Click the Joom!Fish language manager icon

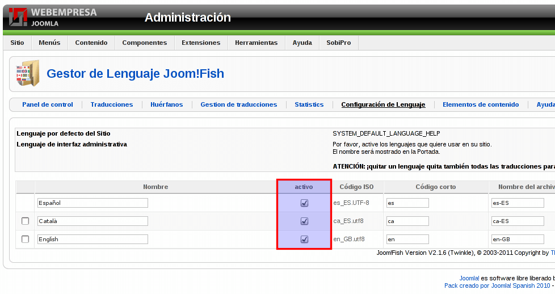click(x=28, y=73)
